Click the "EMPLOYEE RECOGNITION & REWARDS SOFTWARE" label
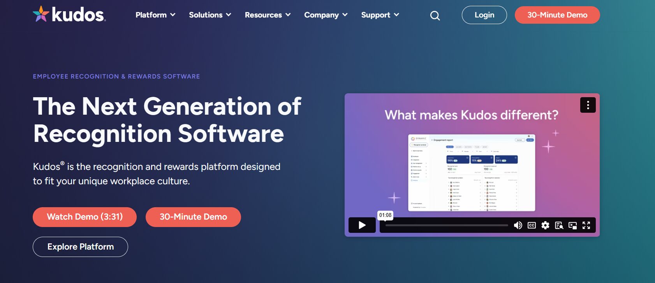Screen dimensions: 655x283 [116, 77]
